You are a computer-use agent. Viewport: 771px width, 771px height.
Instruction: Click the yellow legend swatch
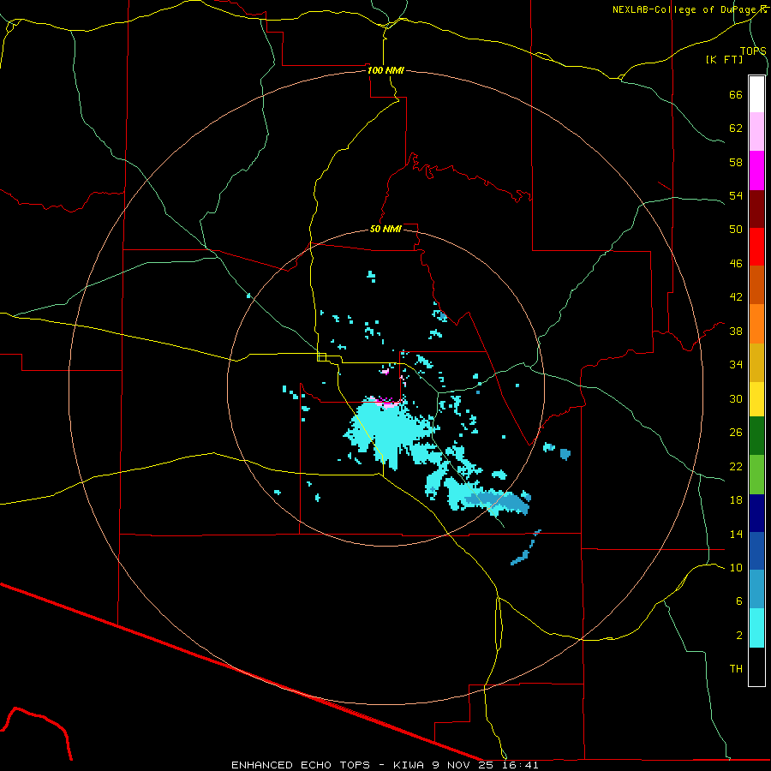[x=756, y=399]
